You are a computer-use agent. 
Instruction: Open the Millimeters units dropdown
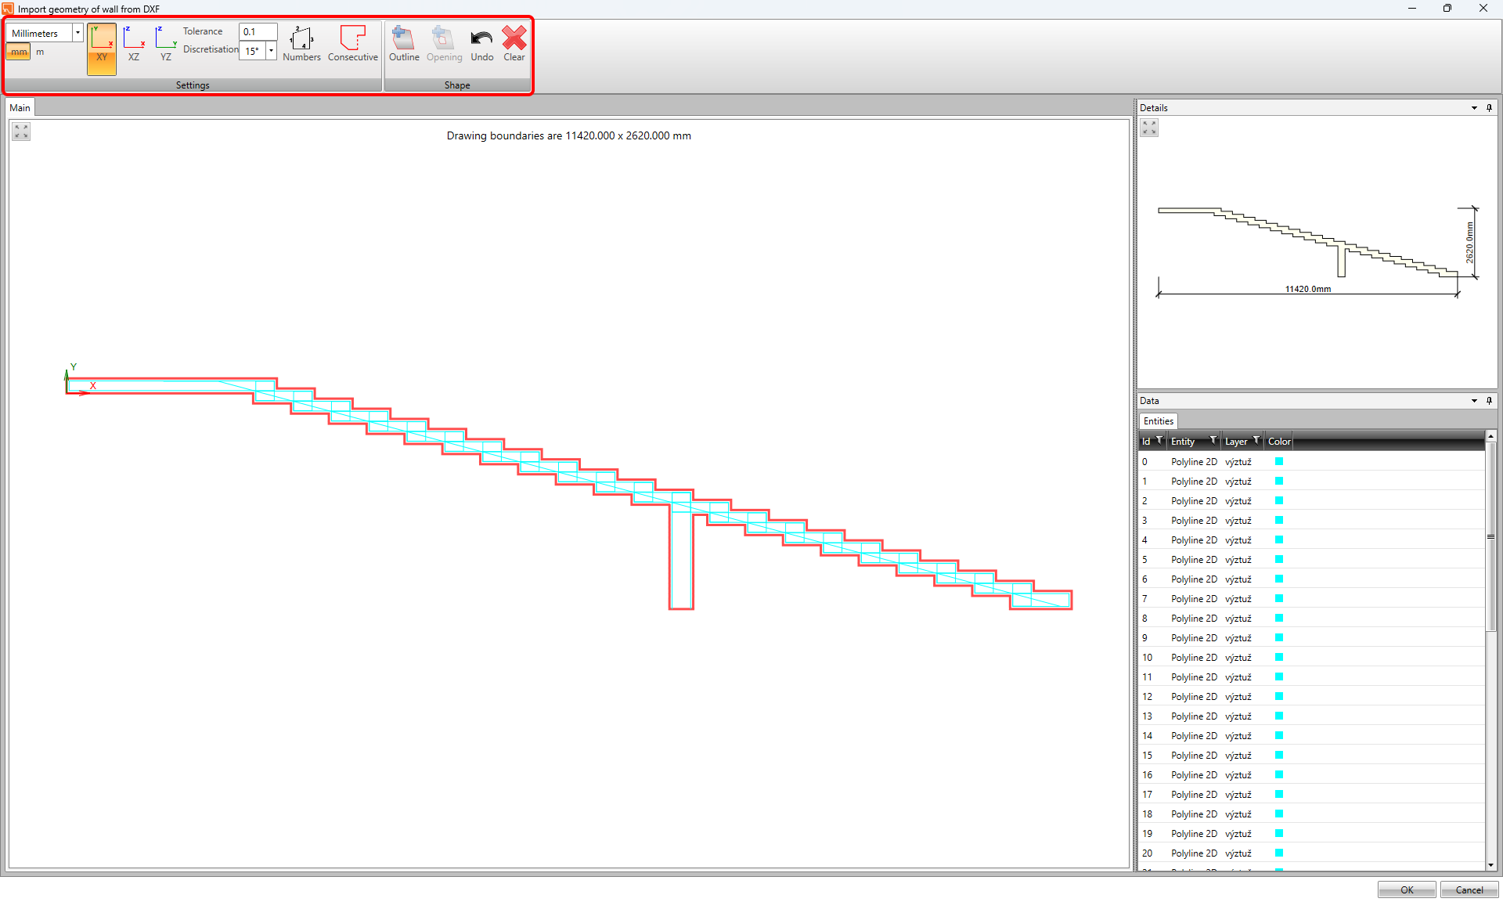(77, 33)
